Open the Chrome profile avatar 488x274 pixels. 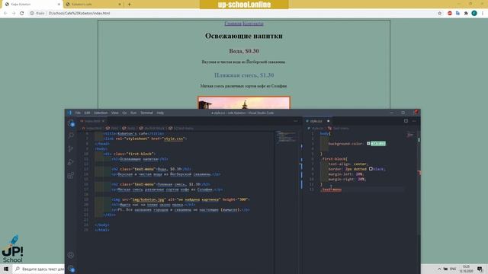(x=474, y=13)
